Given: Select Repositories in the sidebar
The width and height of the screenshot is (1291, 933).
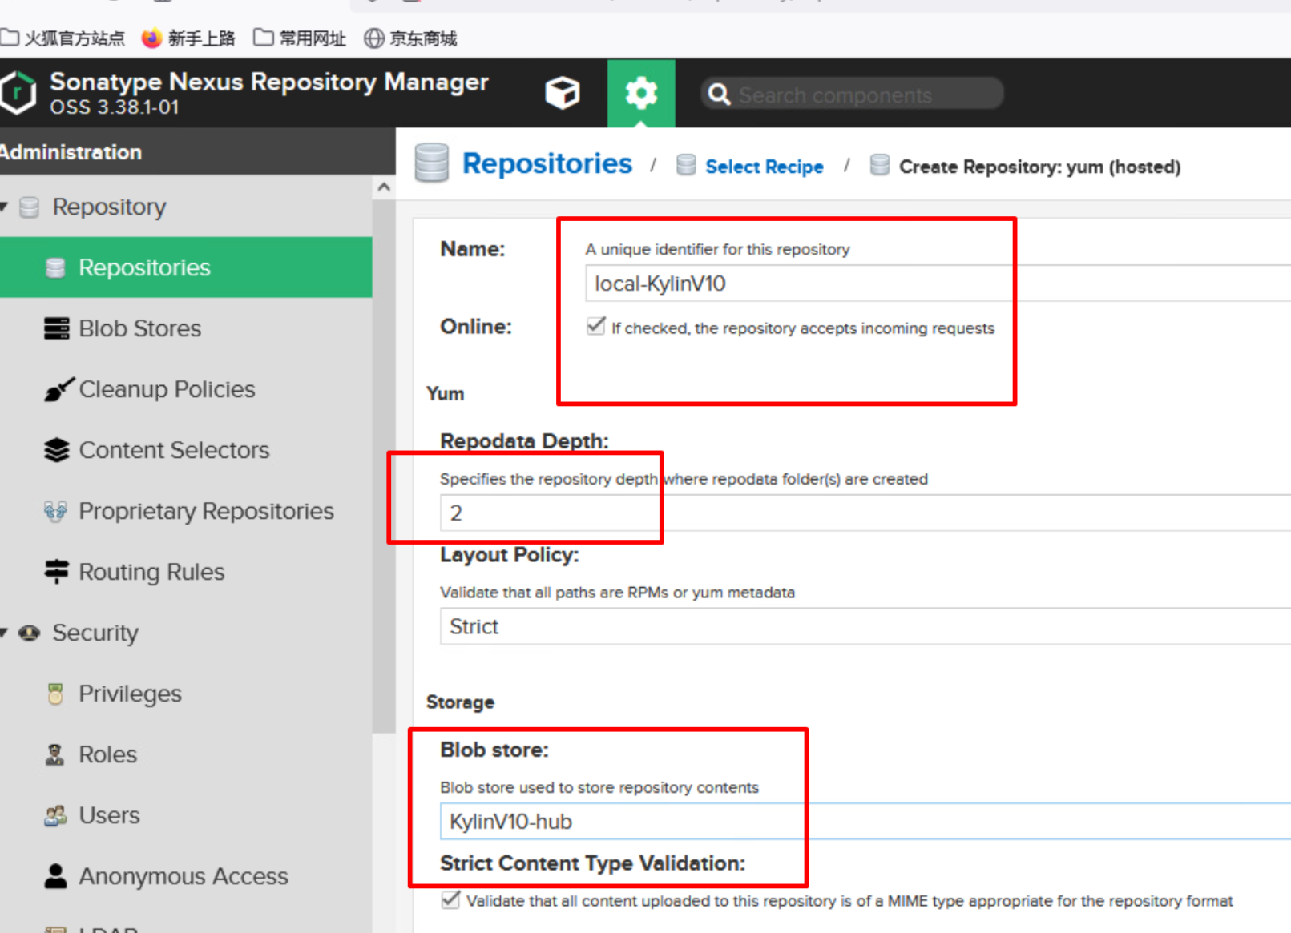Looking at the screenshot, I should click(x=186, y=267).
